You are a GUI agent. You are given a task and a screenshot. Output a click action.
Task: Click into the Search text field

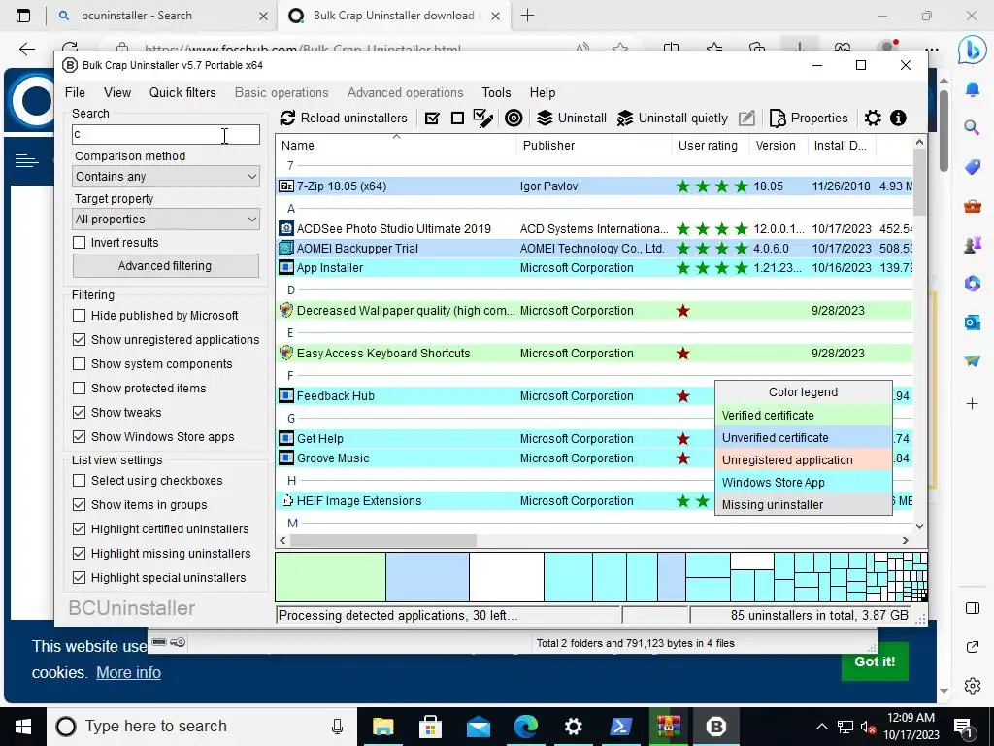166,134
